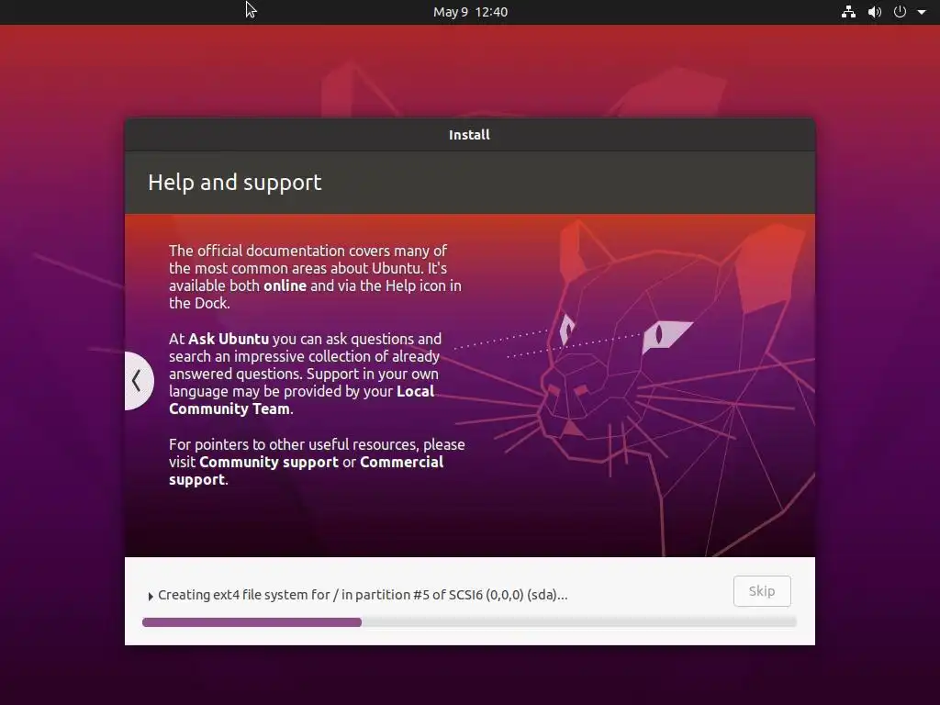Expand the installation details disclosure triangle

point(151,596)
